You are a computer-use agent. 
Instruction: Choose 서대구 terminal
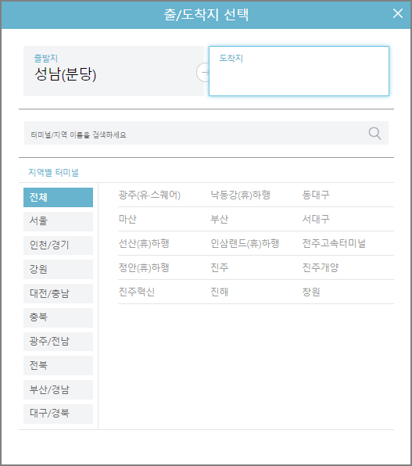(x=316, y=220)
